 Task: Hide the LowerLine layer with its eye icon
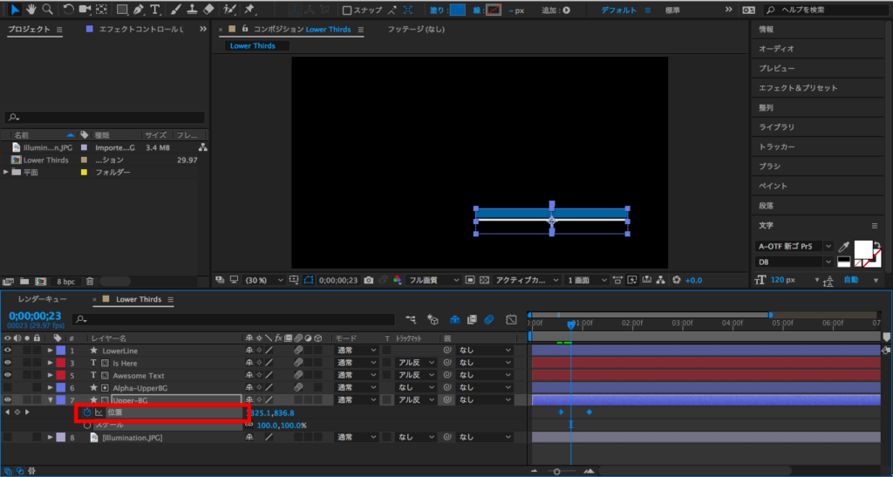pos(8,351)
